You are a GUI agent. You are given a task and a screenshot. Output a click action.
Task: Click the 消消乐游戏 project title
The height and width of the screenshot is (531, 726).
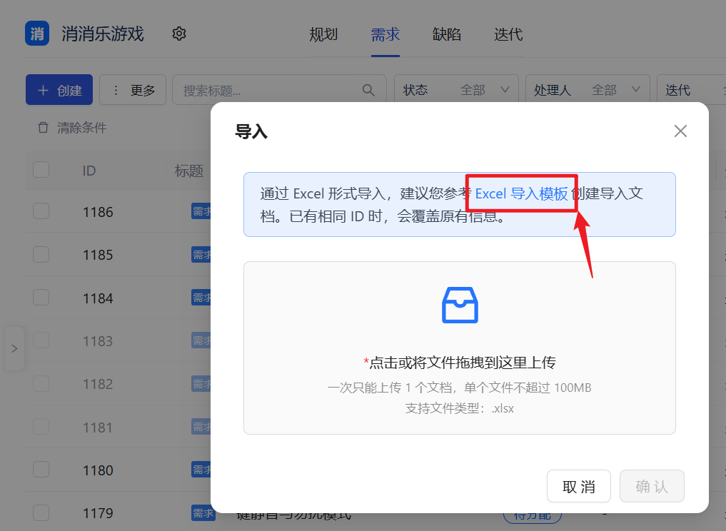[103, 34]
